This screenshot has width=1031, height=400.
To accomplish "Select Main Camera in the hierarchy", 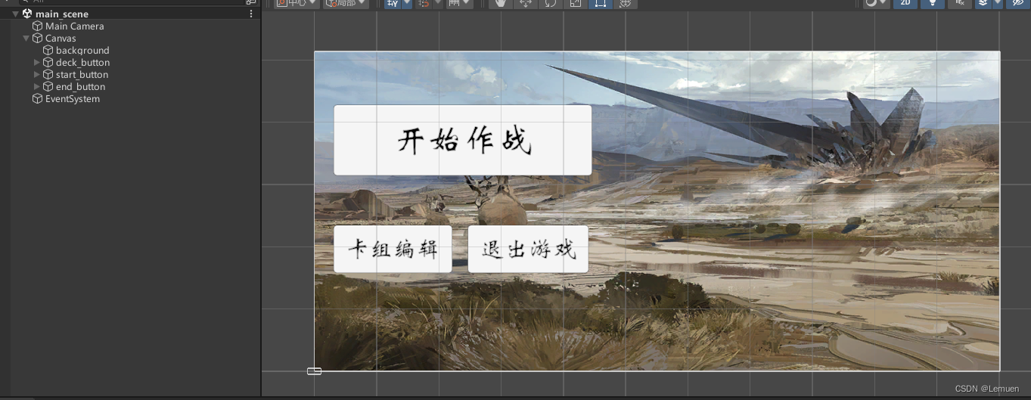I will [75, 26].
